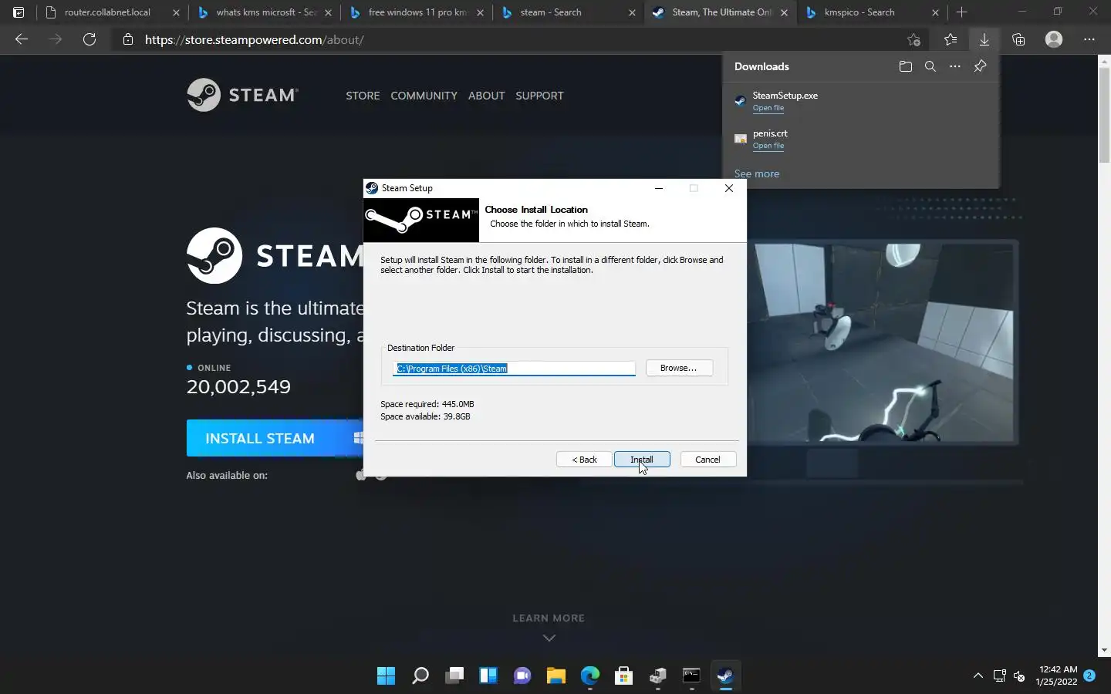Click the Back button in Steam Setup
1111x694 pixels.
[x=584, y=460]
